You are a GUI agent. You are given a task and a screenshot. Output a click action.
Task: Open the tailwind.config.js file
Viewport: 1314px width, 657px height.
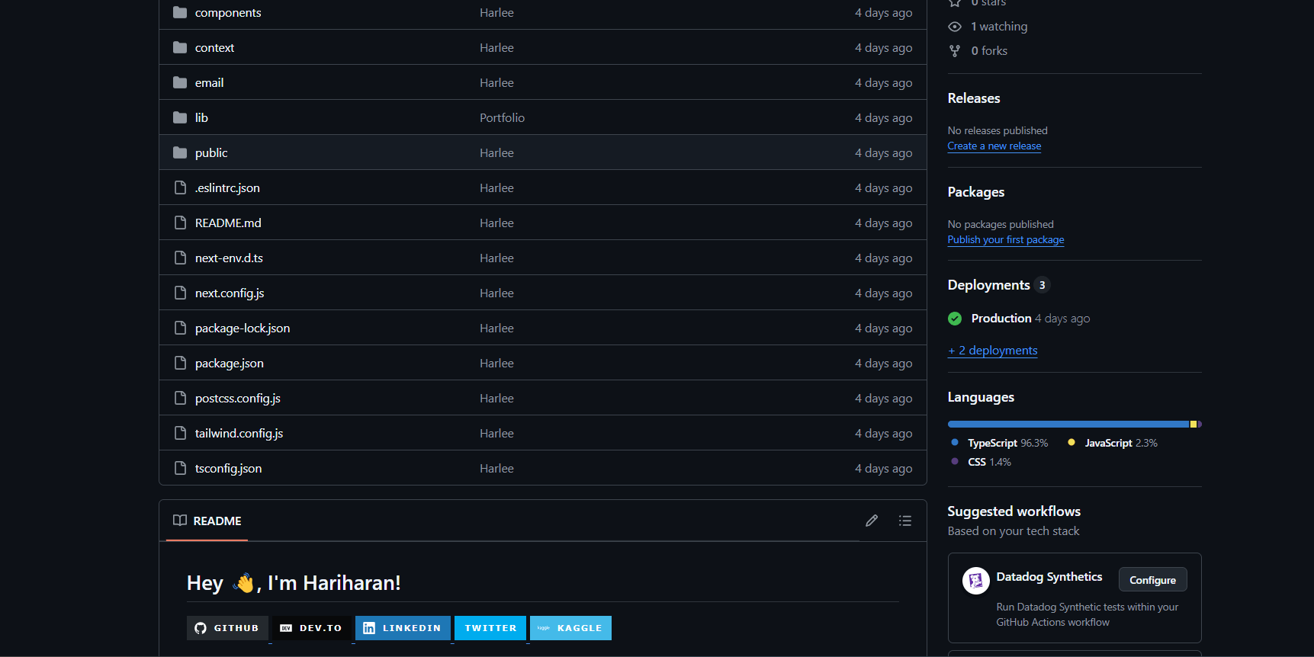[239, 434]
